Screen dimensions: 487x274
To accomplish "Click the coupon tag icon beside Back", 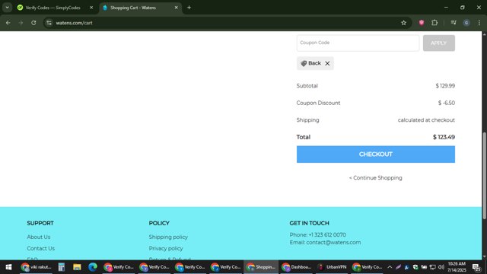I will click(x=304, y=63).
